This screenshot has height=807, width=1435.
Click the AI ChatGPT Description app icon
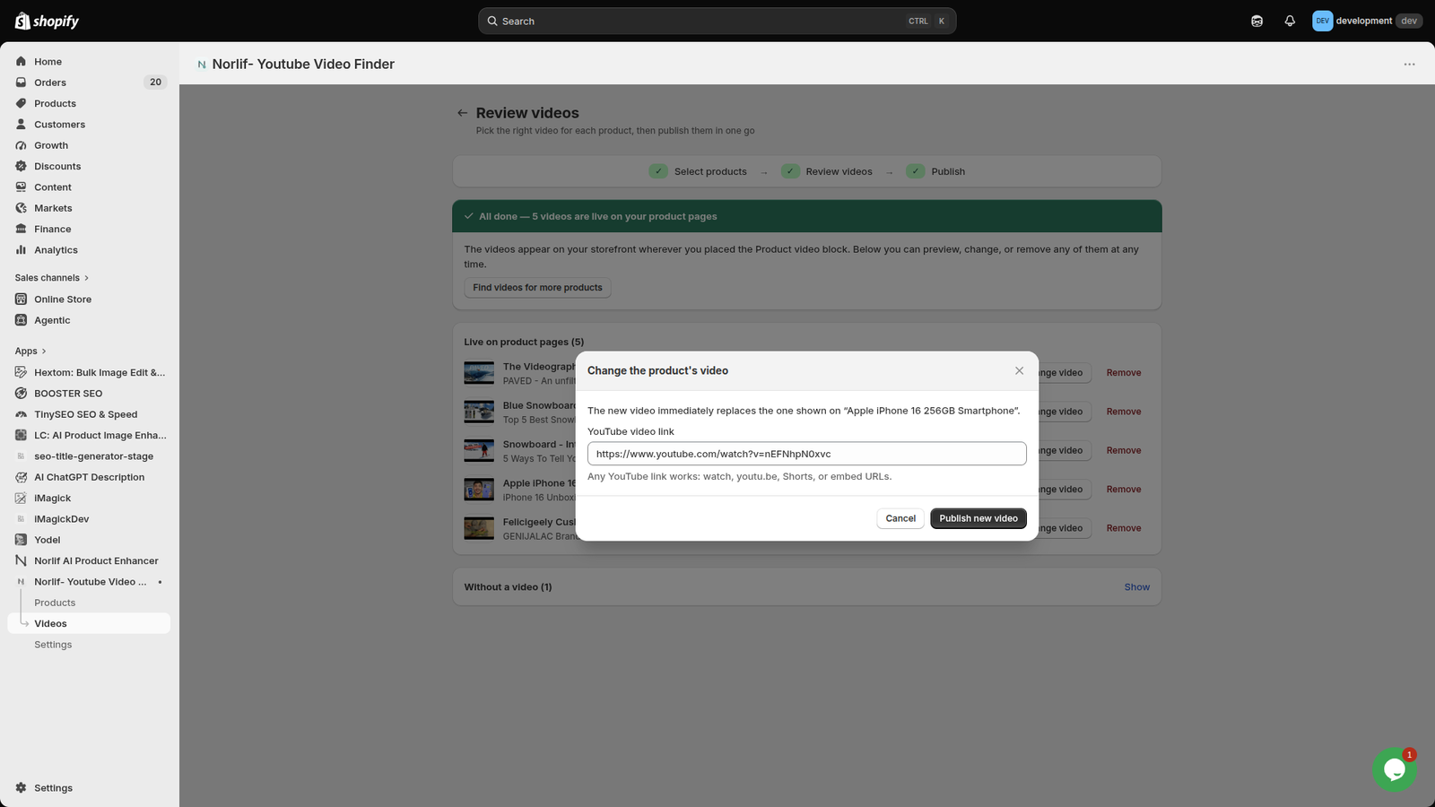22,477
